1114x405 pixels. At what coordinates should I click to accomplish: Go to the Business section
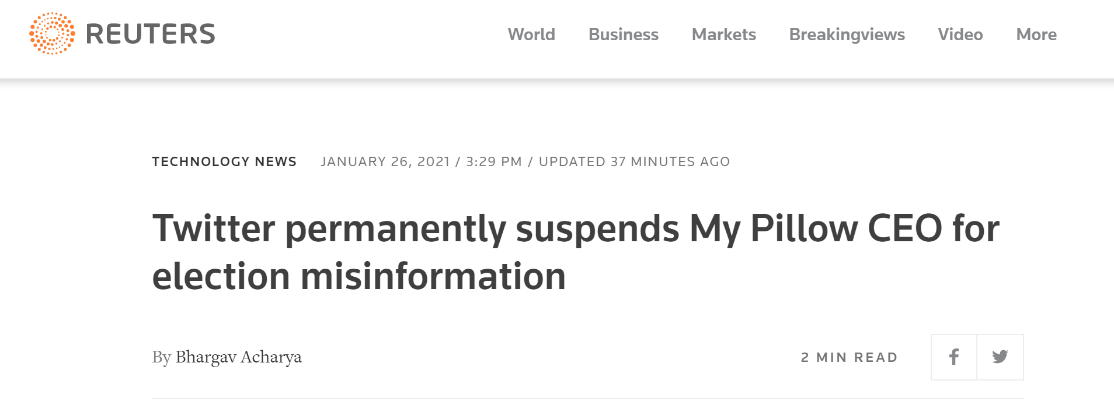point(623,35)
